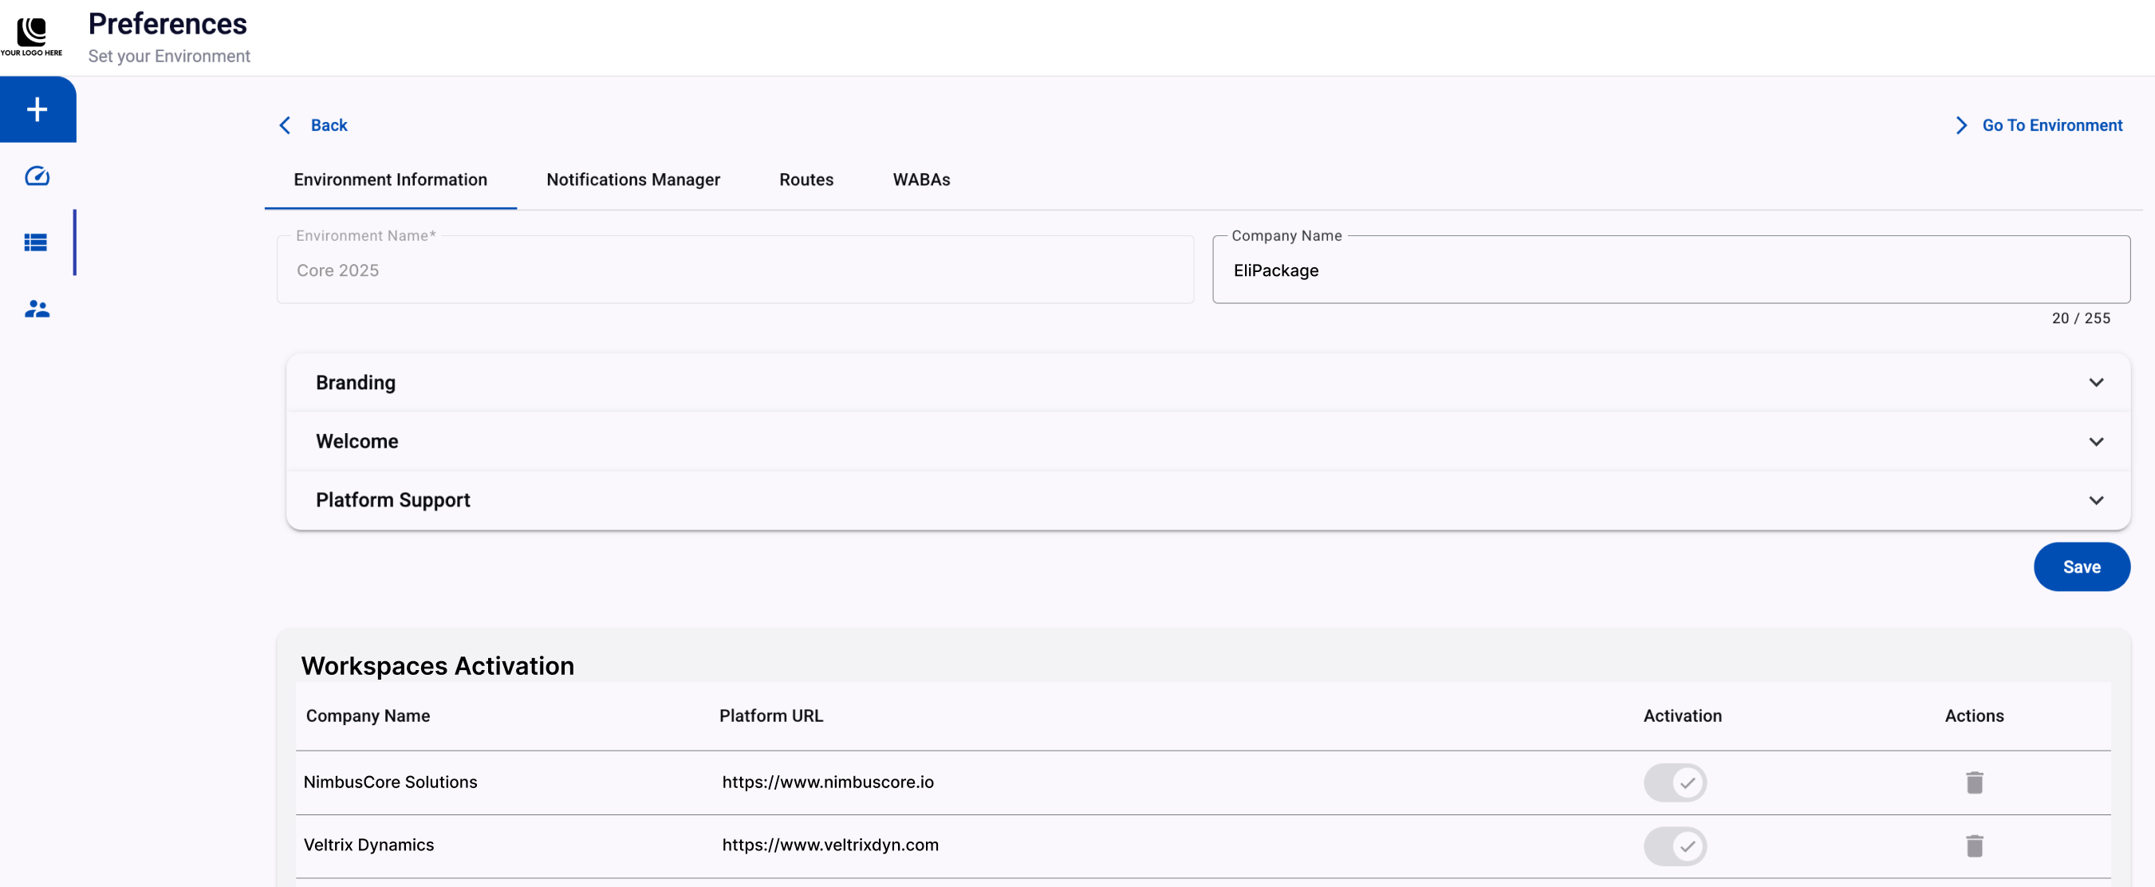Click the Platform URL column header
The image size is (2155, 887).
(771, 716)
